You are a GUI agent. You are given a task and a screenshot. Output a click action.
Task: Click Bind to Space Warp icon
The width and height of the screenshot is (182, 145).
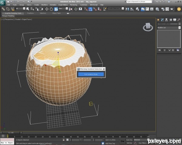pyautogui.click(x=12, y=9)
